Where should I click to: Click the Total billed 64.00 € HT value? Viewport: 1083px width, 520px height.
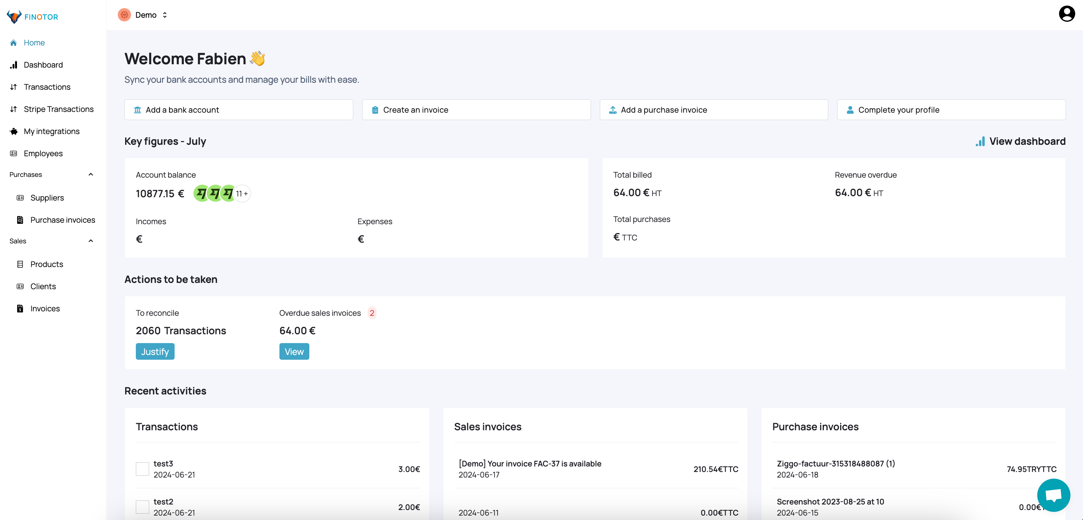637,193
